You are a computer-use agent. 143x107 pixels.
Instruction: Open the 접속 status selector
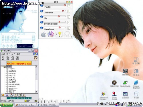27,101
